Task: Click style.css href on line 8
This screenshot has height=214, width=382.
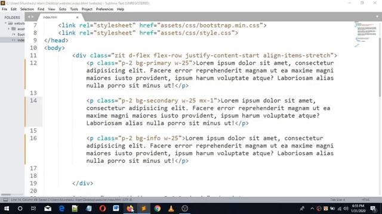Action: (196, 33)
